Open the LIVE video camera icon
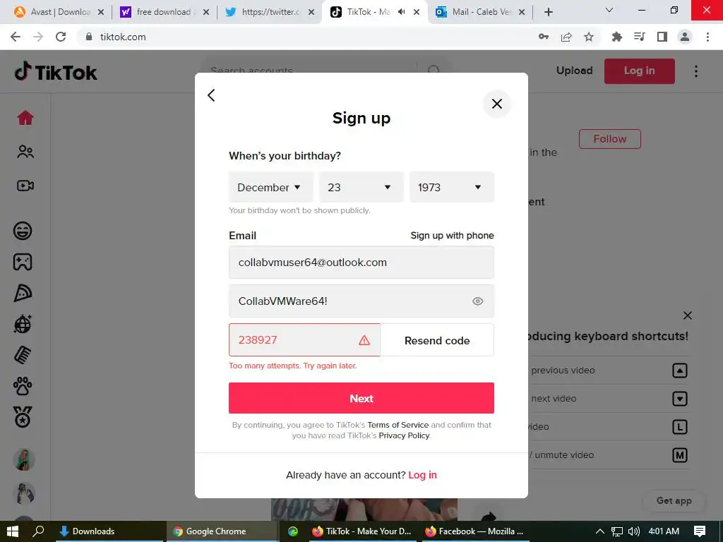The width and height of the screenshot is (723, 542). pyautogui.click(x=25, y=186)
